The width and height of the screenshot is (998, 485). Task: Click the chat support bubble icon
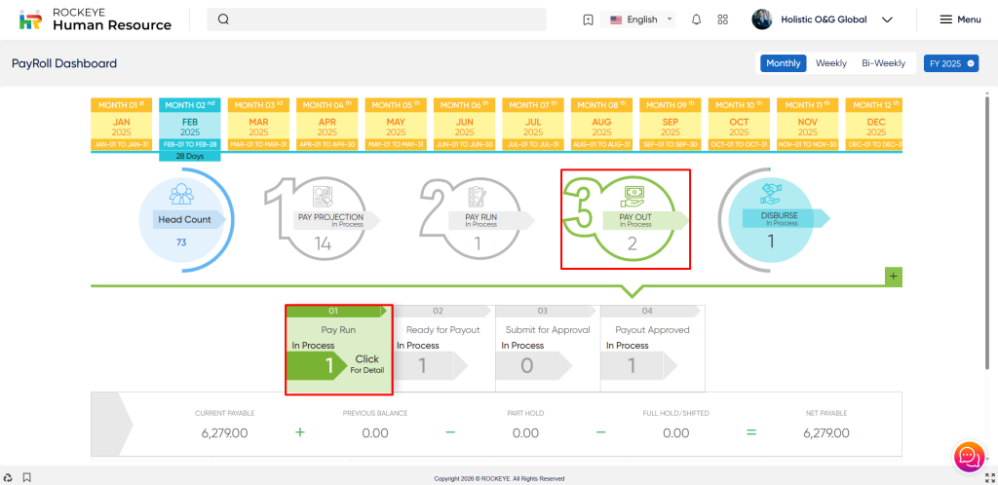click(968, 455)
